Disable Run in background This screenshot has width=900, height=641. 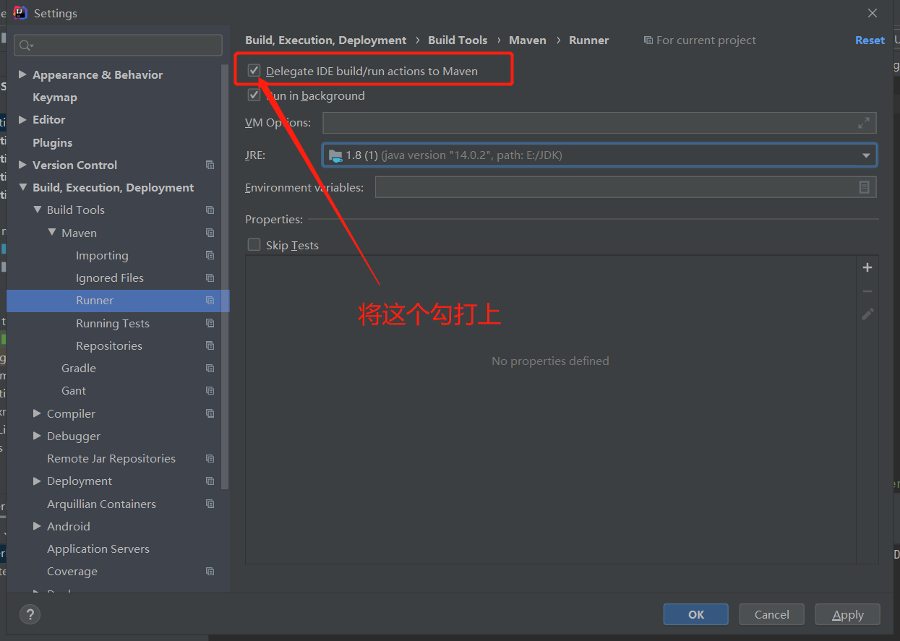254,95
